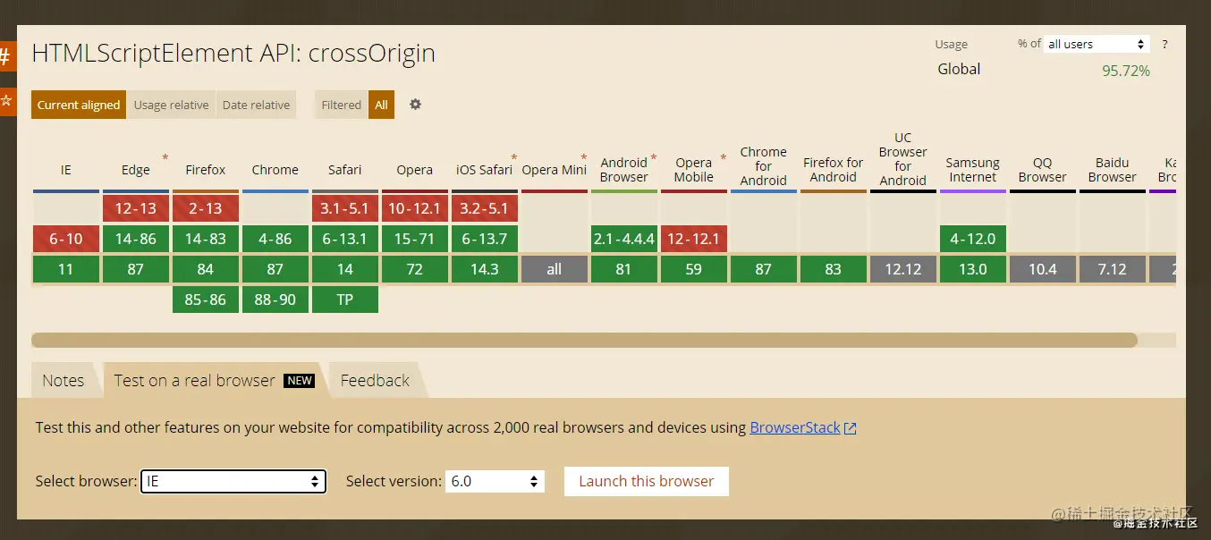Open the Feedback tab

375,380
